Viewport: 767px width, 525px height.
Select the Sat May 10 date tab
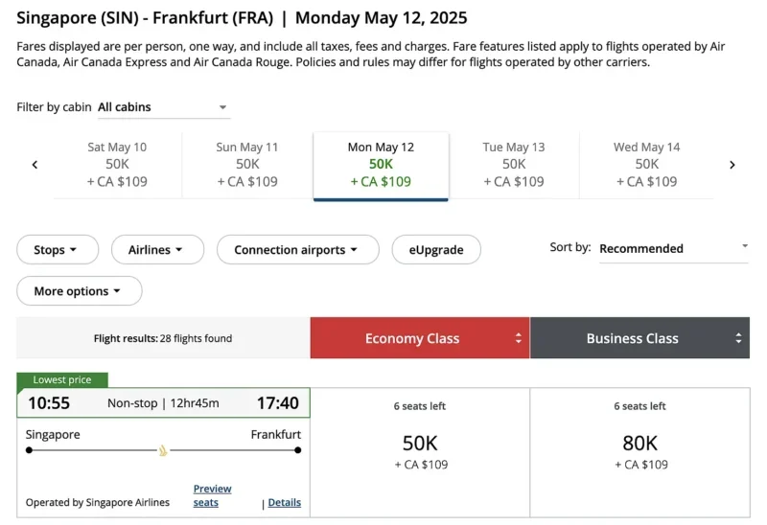pyautogui.click(x=117, y=165)
